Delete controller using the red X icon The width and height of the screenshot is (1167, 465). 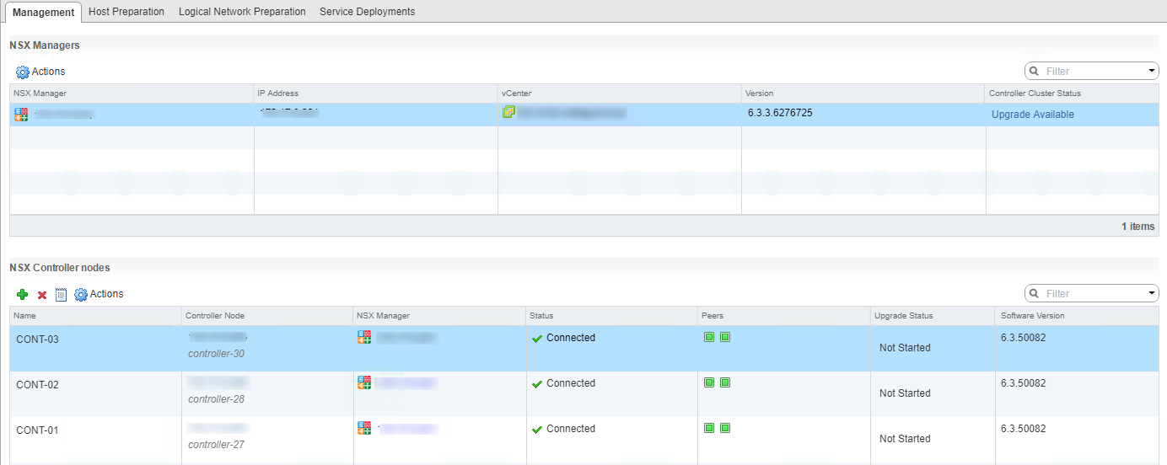click(42, 295)
